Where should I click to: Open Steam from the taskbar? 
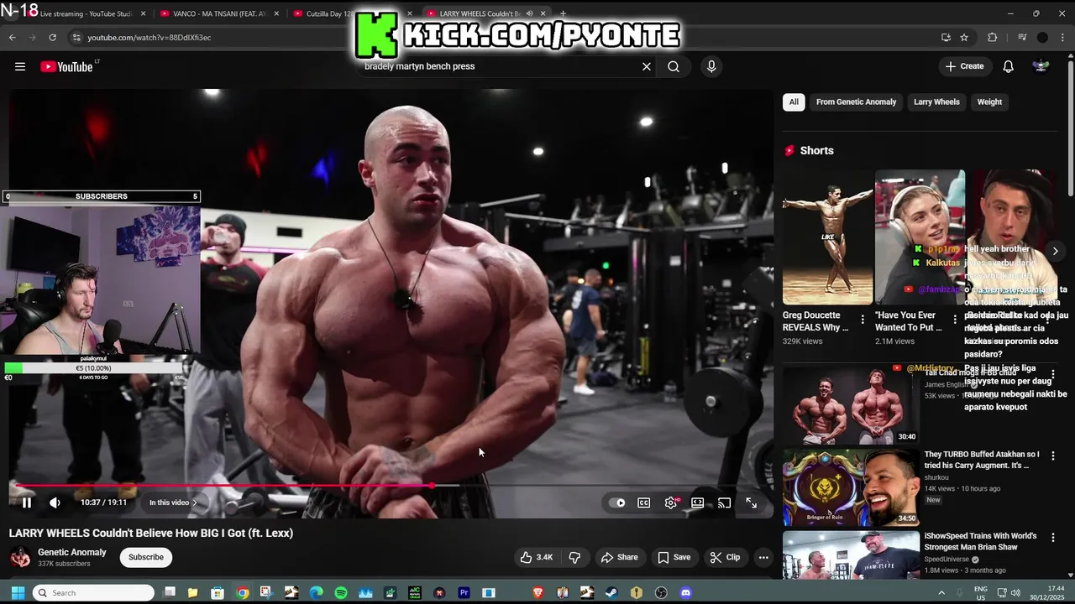pos(611,593)
